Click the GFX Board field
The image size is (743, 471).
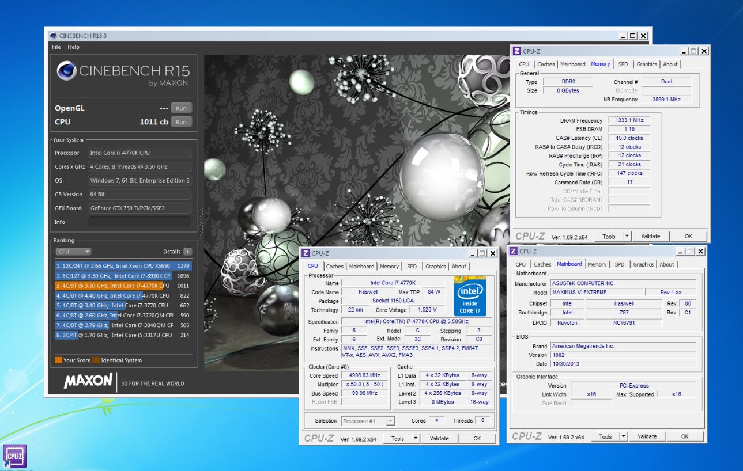click(x=139, y=208)
